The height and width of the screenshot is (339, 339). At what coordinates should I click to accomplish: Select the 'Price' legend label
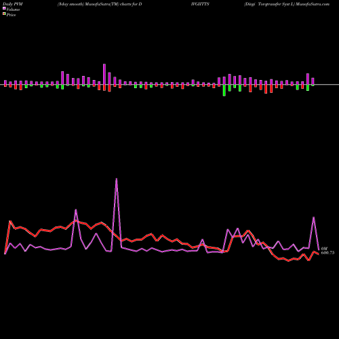11,15
